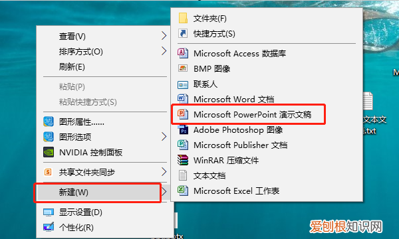Click the graphics icon beside 图形属性
This screenshot has height=239, width=399.
click(x=49, y=121)
